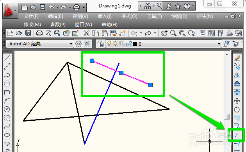Screen dimensions: 246x152
Task: Select the Polygon draw tool
Action: click(7, 84)
